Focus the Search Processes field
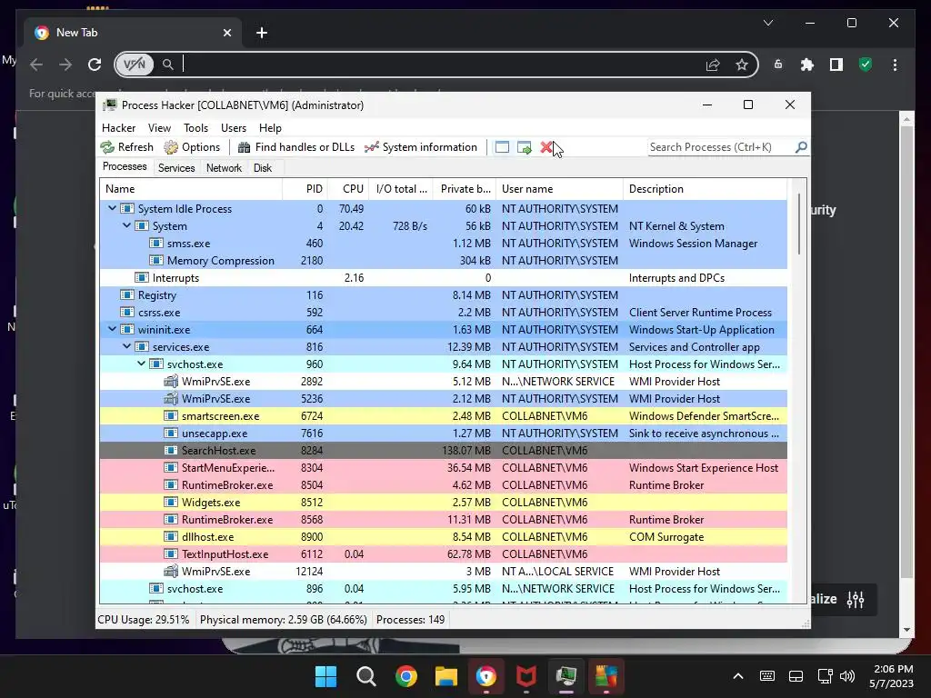Viewport: 931px width, 698px height. click(721, 147)
